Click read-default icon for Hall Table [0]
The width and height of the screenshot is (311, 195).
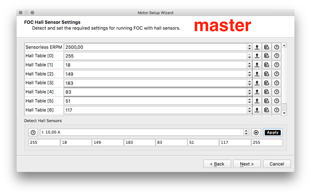[x=267, y=56]
